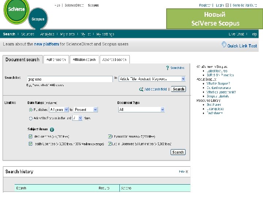This screenshot has width=263, height=197.
Task: Open the Scopus tutorials link
Action: tap(218, 96)
